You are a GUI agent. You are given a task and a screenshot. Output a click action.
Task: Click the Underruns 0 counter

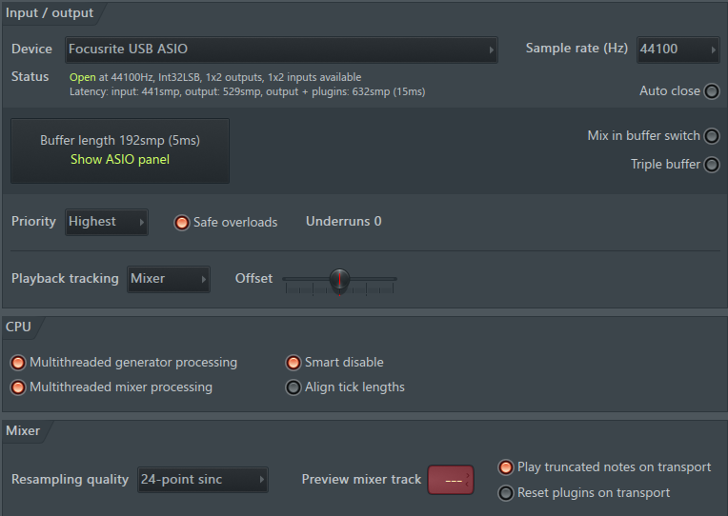343,222
